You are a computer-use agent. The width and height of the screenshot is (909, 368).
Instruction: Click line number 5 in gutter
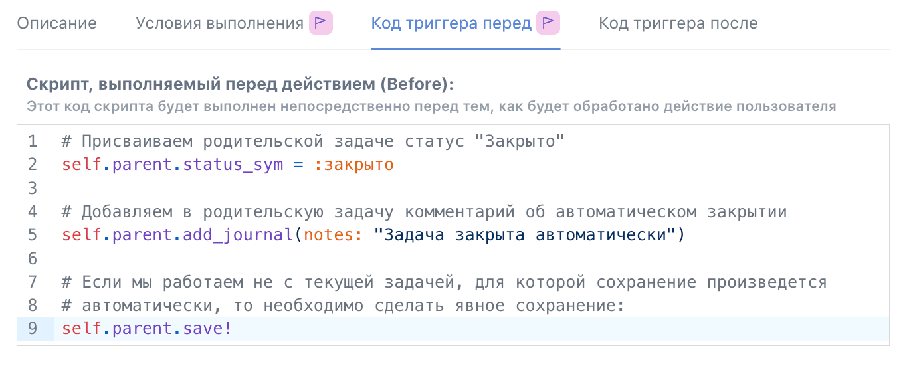pos(33,234)
